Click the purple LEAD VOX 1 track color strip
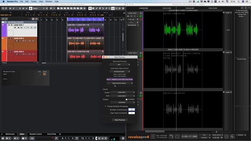The width and height of the screenshot is (251, 141). click(x=4, y=30)
